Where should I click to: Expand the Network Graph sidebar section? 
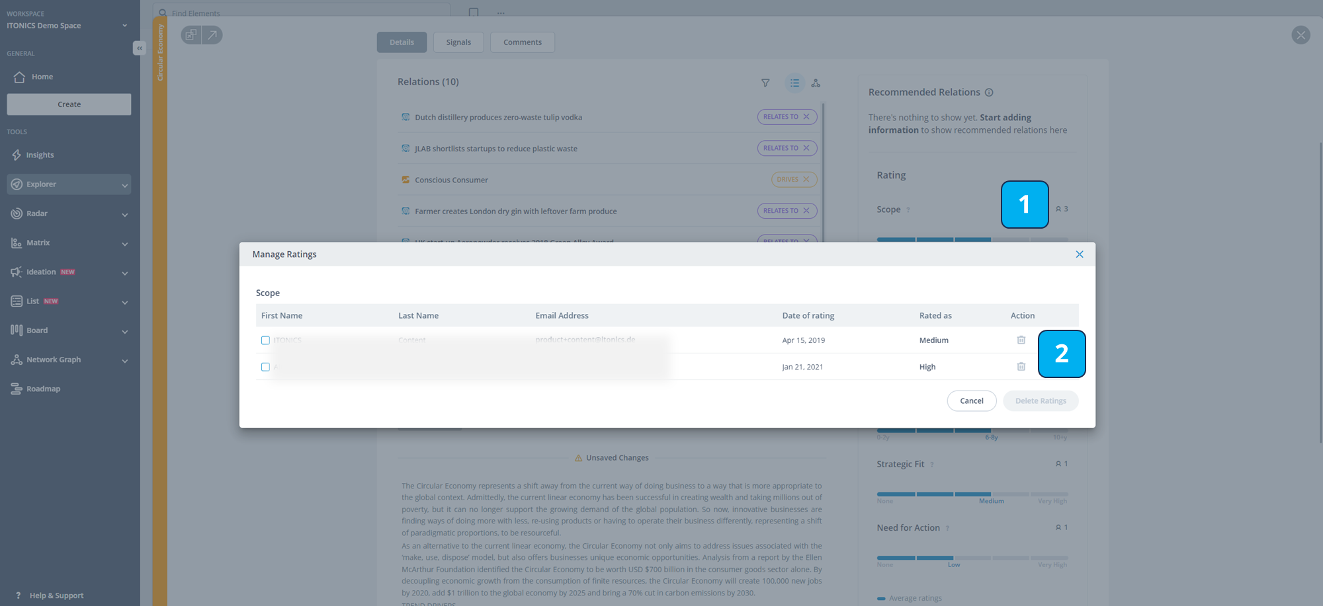click(125, 360)
